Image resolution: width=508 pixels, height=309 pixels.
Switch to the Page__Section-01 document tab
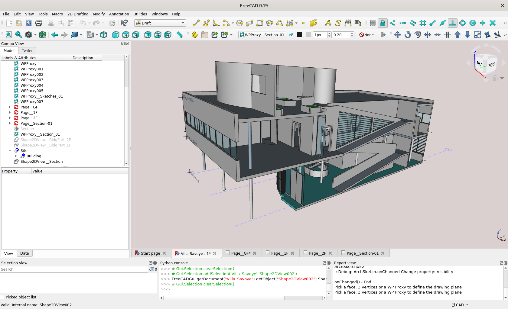[362, 253]
